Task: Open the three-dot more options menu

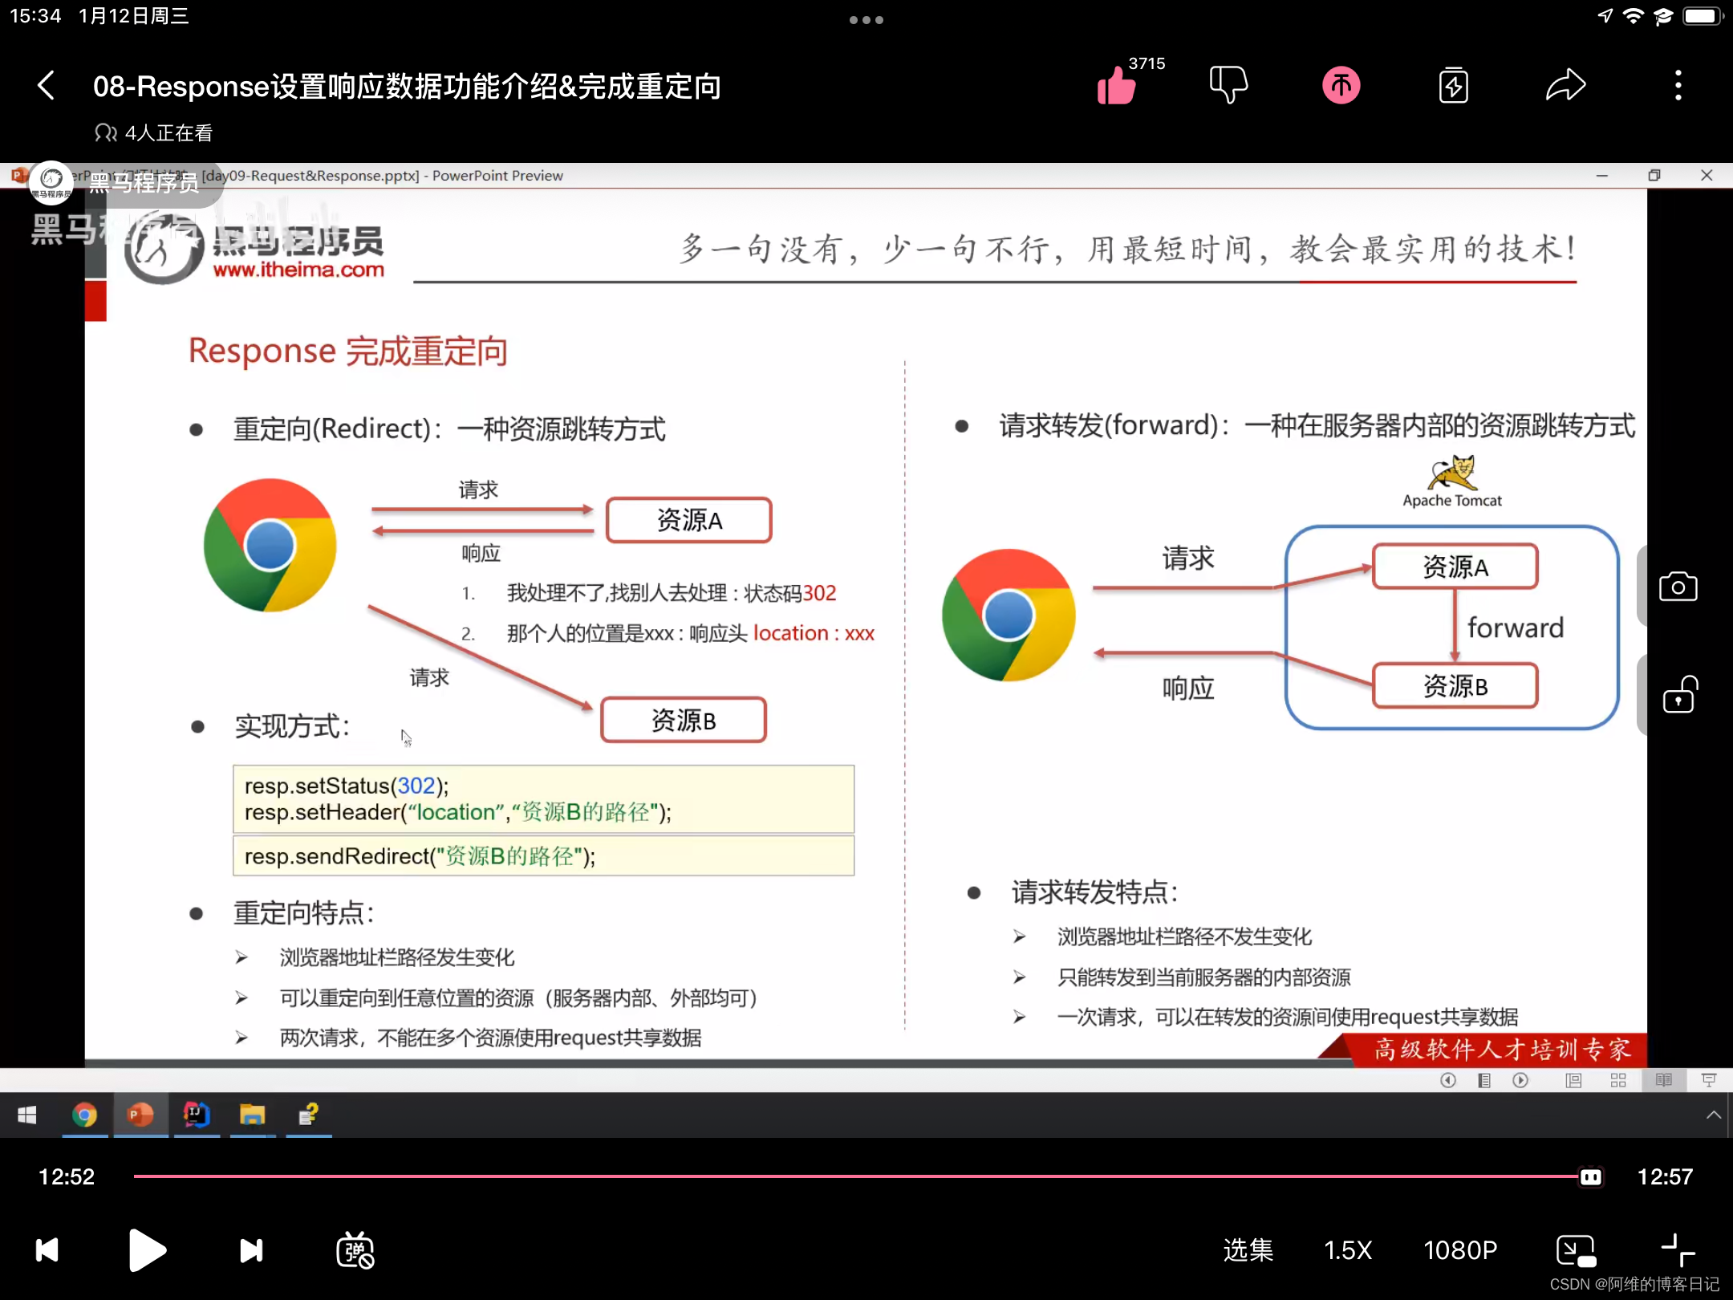Action: [x=1678, y=85]
